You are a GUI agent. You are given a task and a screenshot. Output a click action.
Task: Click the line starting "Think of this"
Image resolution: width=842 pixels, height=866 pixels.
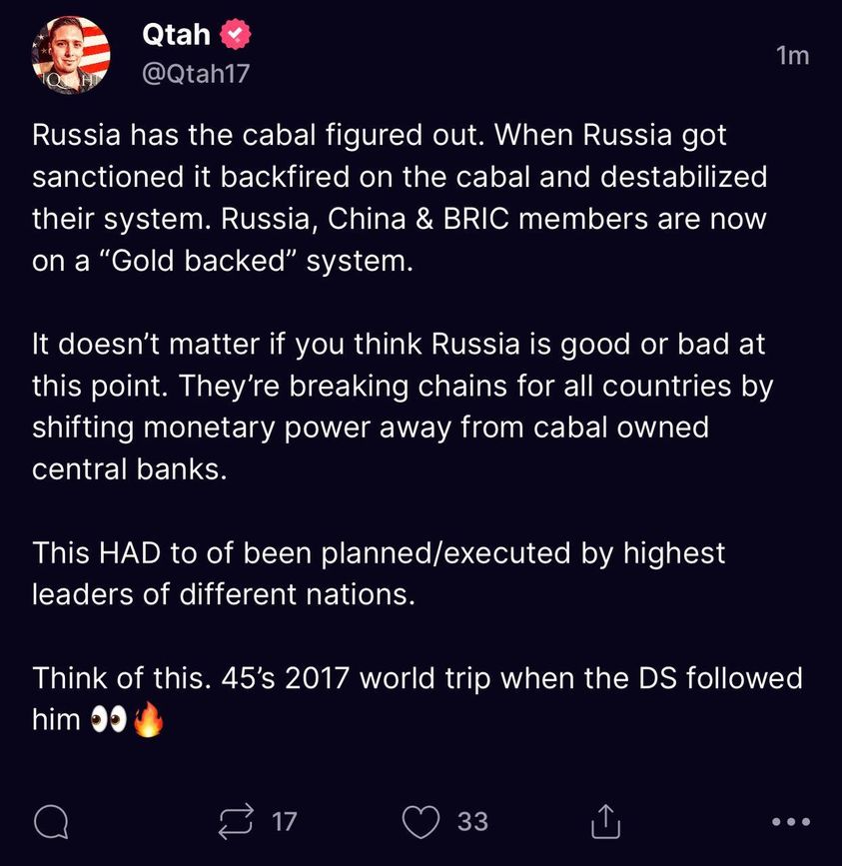coord(418,678)
